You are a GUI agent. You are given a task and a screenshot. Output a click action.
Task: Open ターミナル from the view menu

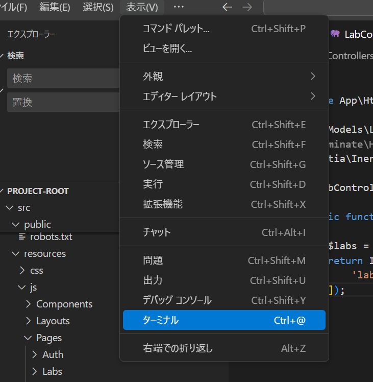(224, 320)
